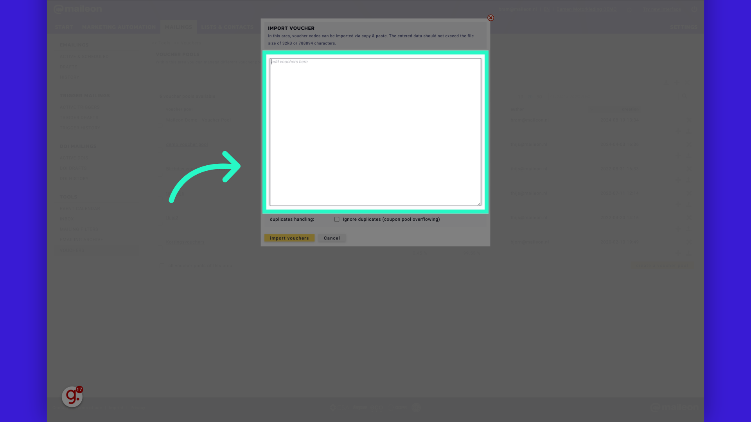Click the close dialog icon
This screenshot has height=422, width=751.
click(490, 18)
